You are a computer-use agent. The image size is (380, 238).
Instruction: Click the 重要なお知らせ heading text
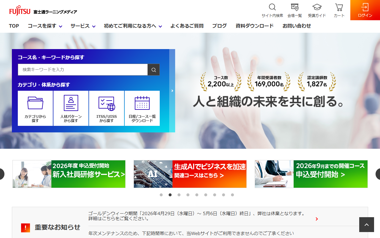coord(57,227)
